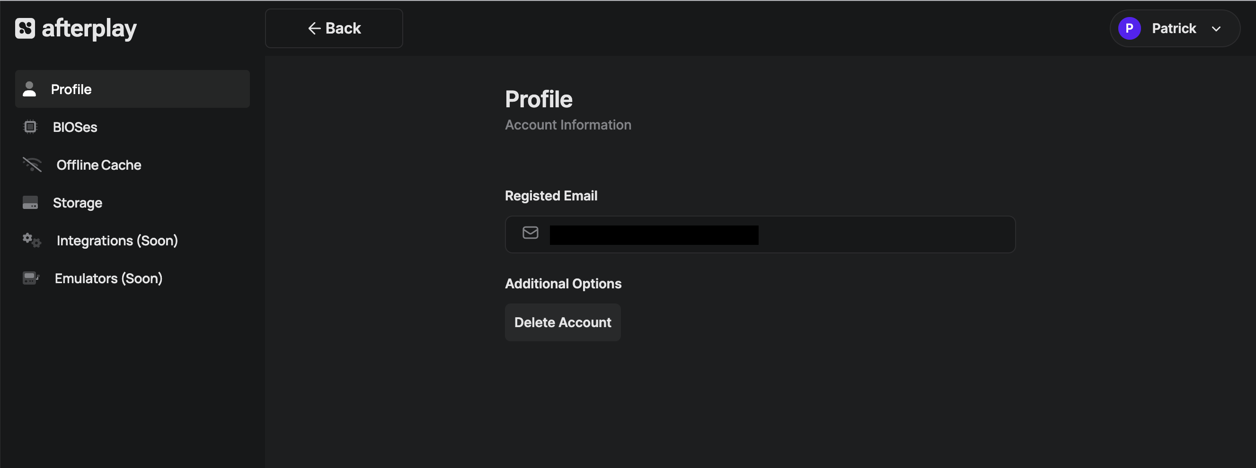Click the envelope icon in email field
This screenshot has width=1256, height=468.
coord(531,233)
